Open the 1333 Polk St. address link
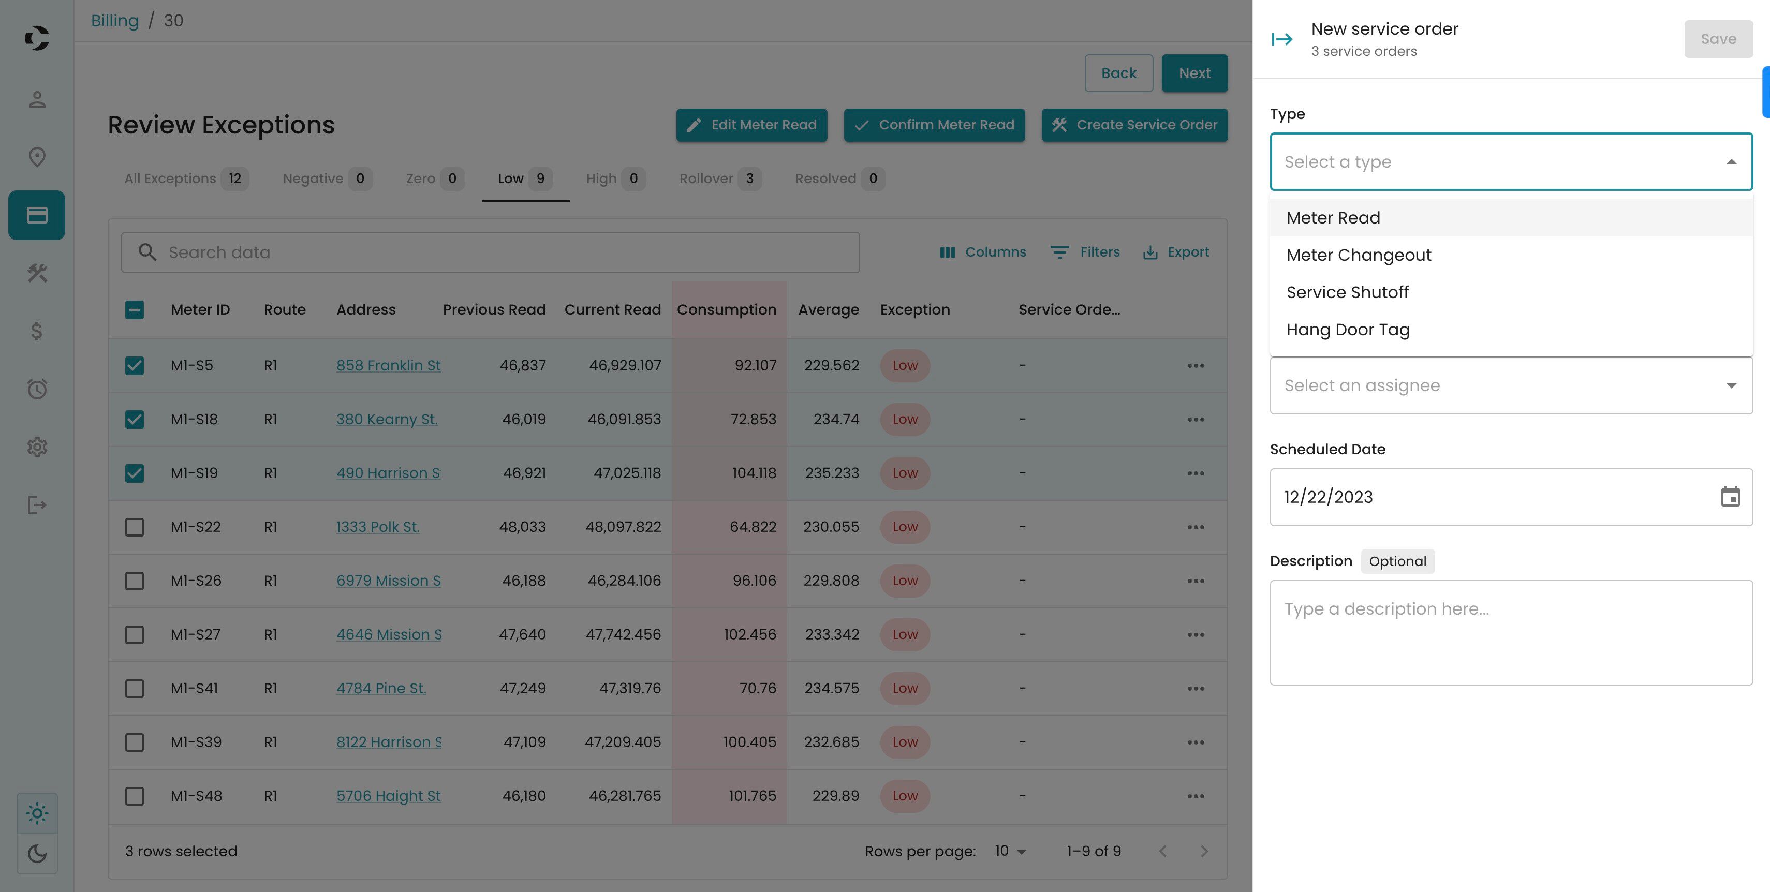 pos(377,527)
